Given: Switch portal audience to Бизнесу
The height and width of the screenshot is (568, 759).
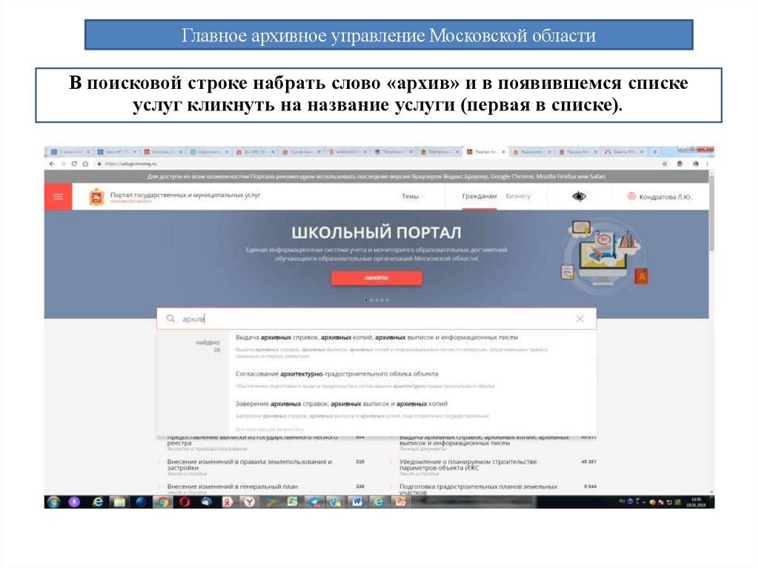Looking at the screenshot, I should (x=517, y=196).
